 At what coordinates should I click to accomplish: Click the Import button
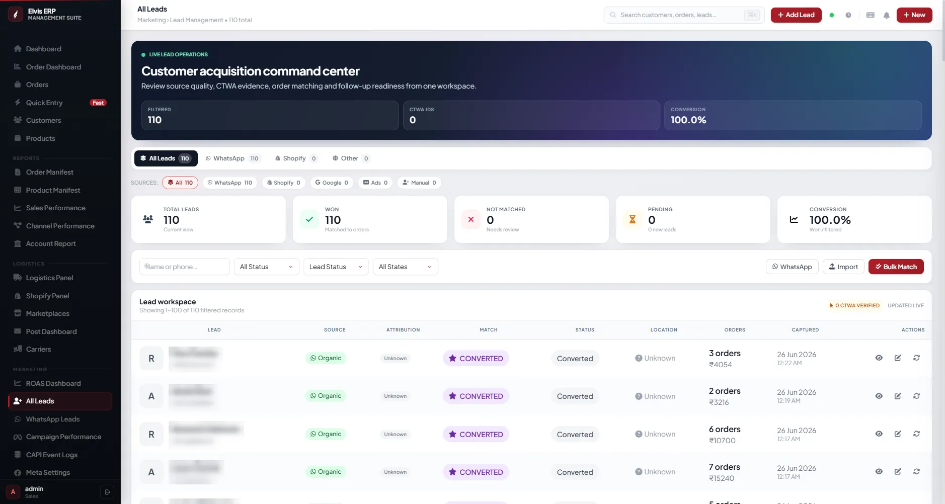click(843, 267)
